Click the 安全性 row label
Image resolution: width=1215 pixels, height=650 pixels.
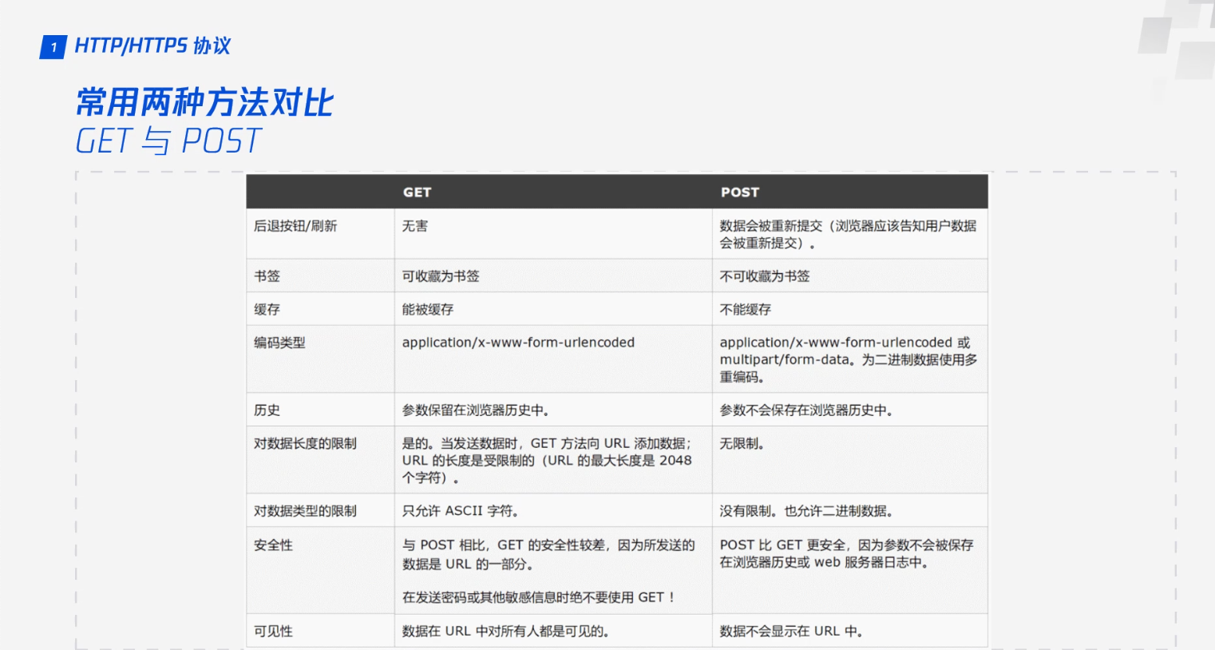[273, 545]
